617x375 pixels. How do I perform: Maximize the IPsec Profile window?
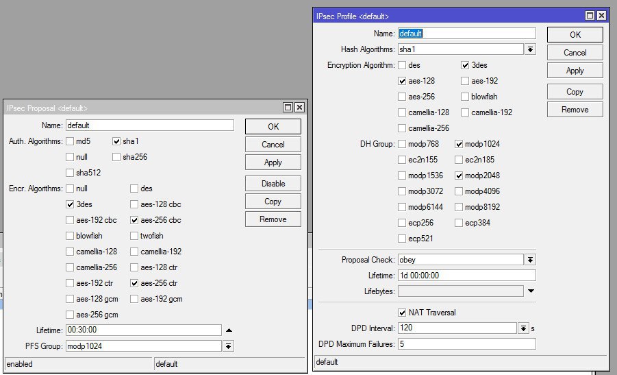[x=590, y=16]
